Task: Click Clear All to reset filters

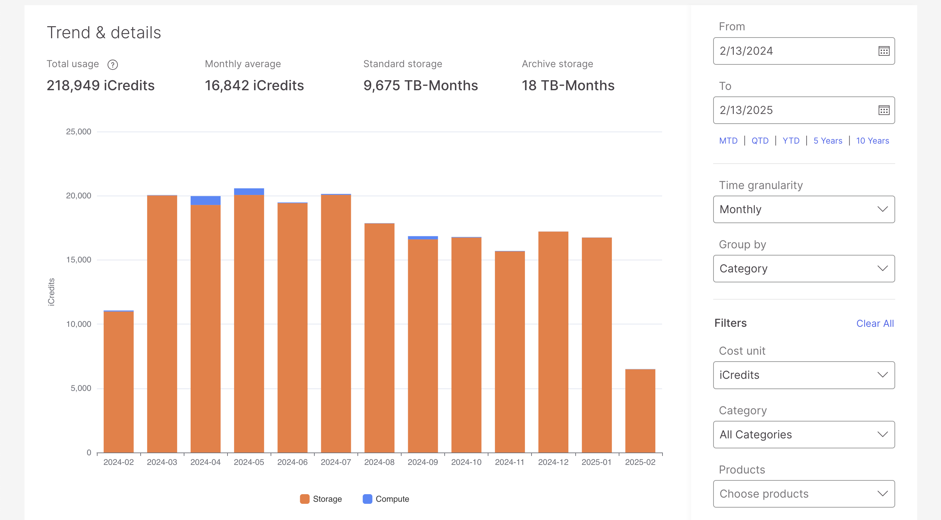Action: coord(875,323)
